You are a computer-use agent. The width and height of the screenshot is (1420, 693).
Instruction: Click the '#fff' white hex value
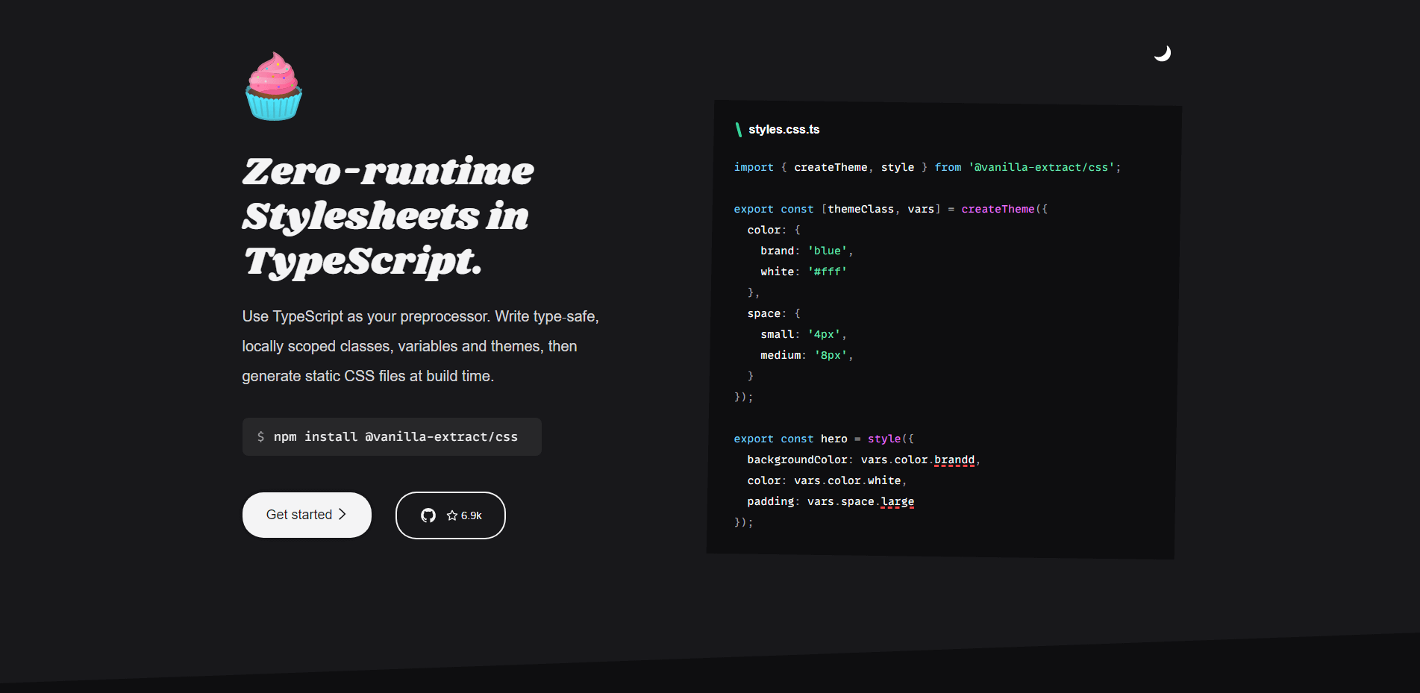pyautogui.click(x=828, y=272)
